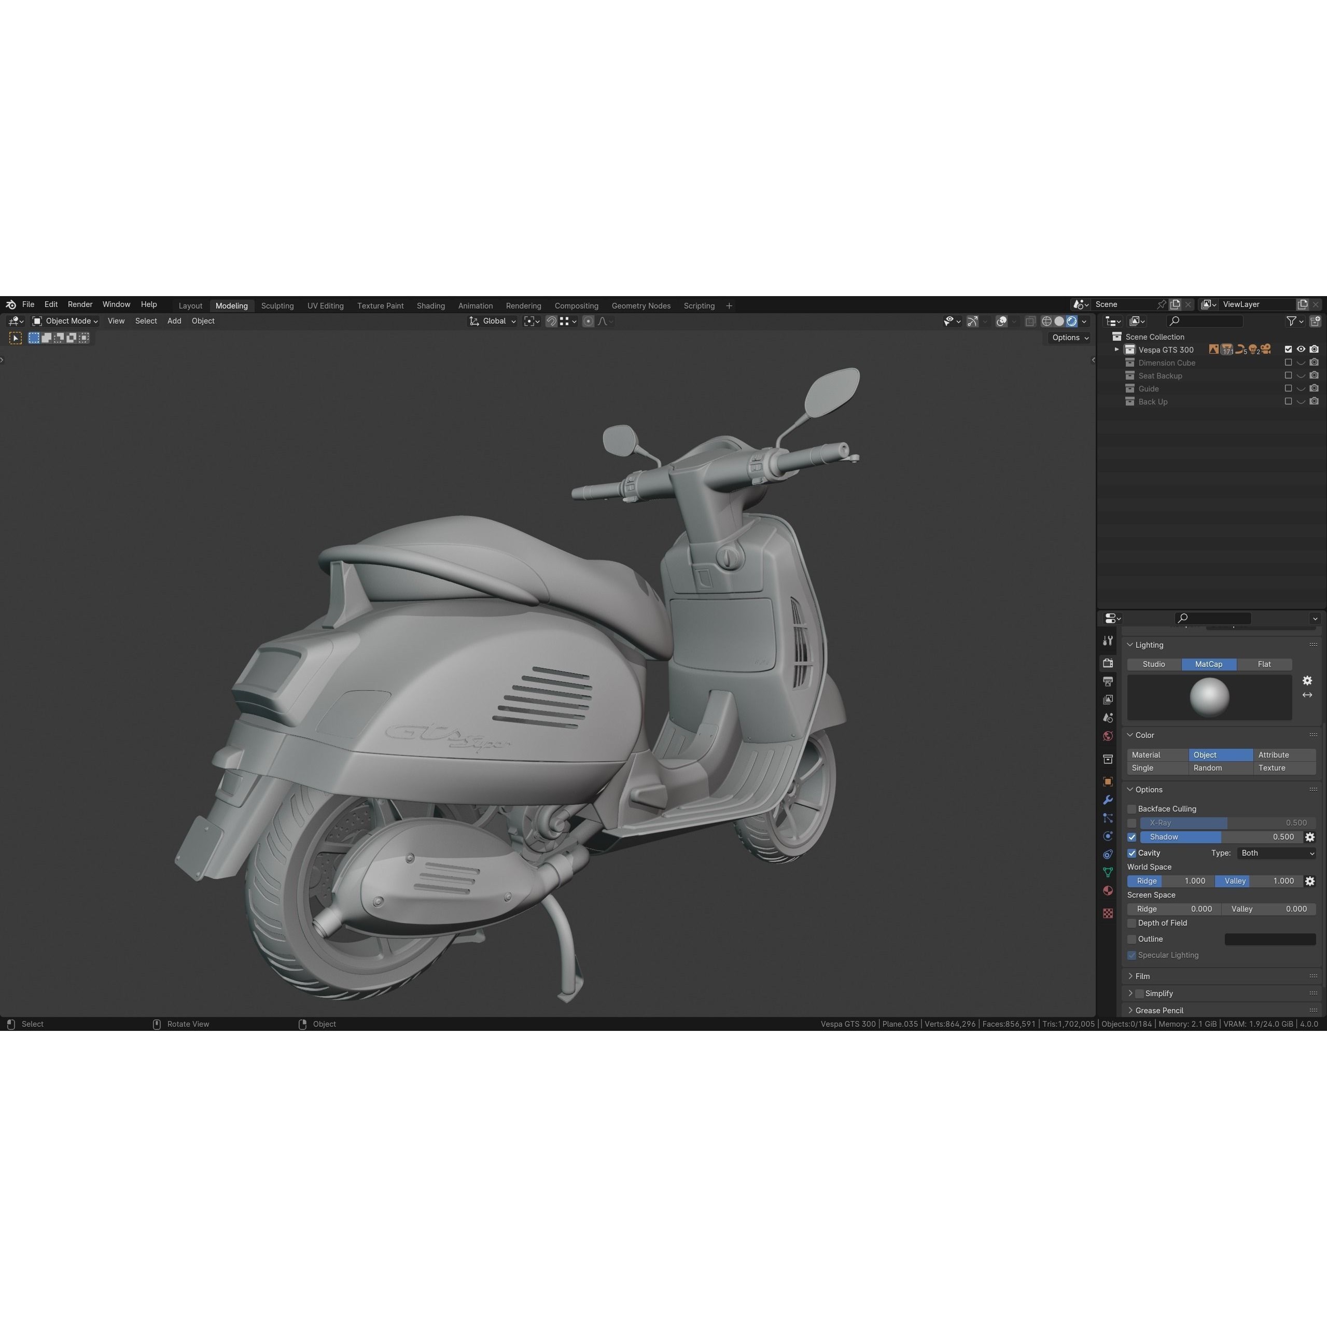Open the File menu

pos(28,304)
